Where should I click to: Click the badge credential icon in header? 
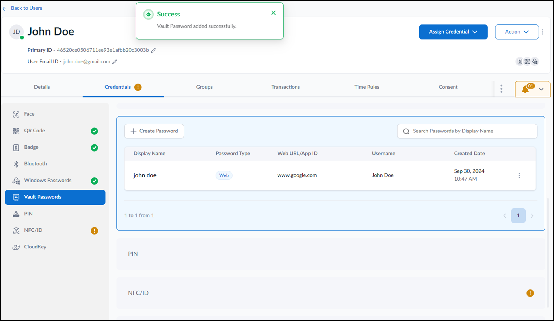pyautogui.click(x=520, y=61)
